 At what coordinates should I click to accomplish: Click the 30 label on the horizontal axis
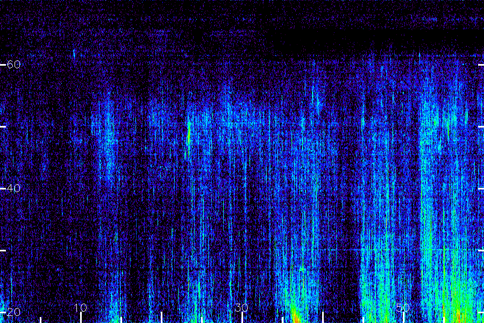click(x=241, y=307)
